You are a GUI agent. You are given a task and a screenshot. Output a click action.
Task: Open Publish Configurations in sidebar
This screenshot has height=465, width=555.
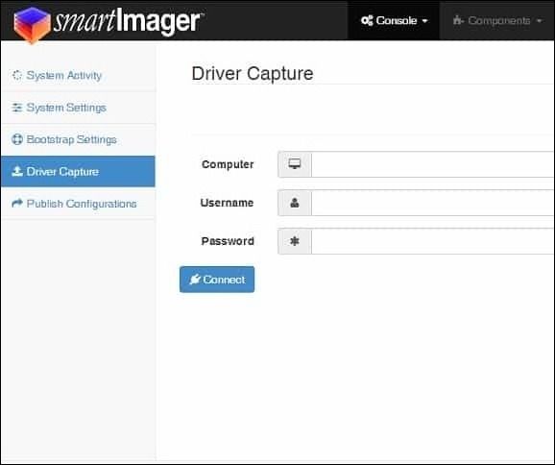tap(78, 204)
